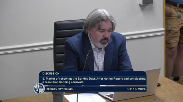Select the BERKLEY CITY COUNCIL caption text
Screen dimensions: 183x102
coord(60,89)
